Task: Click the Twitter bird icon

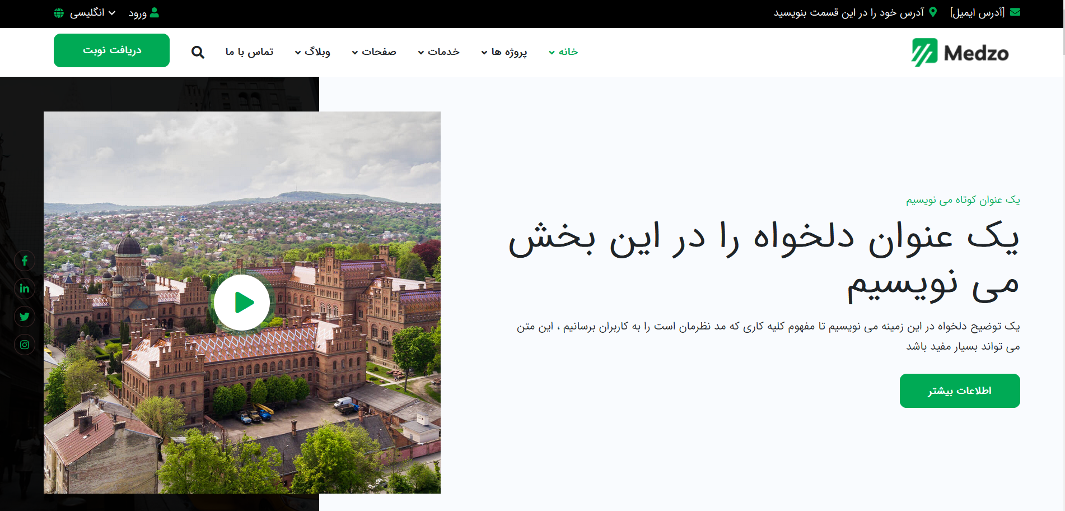Action: click(25, 317)
